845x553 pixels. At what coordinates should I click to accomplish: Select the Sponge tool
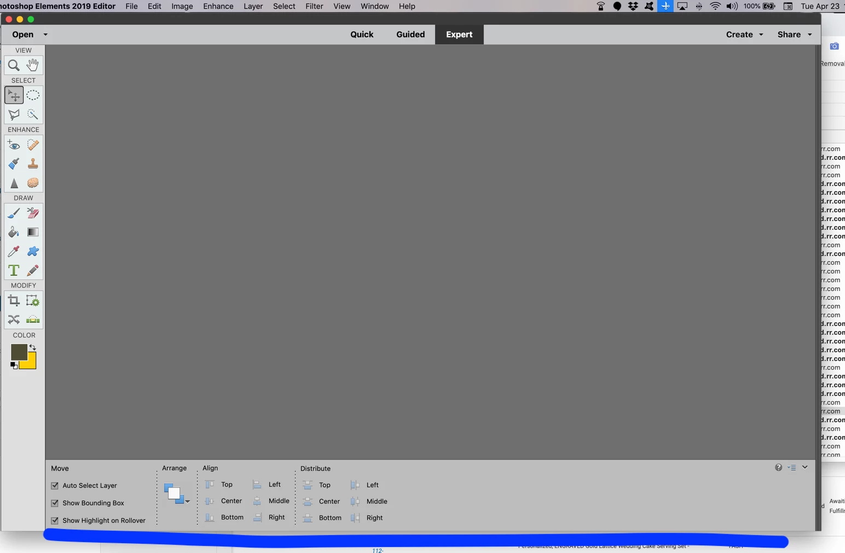(33, 183)
